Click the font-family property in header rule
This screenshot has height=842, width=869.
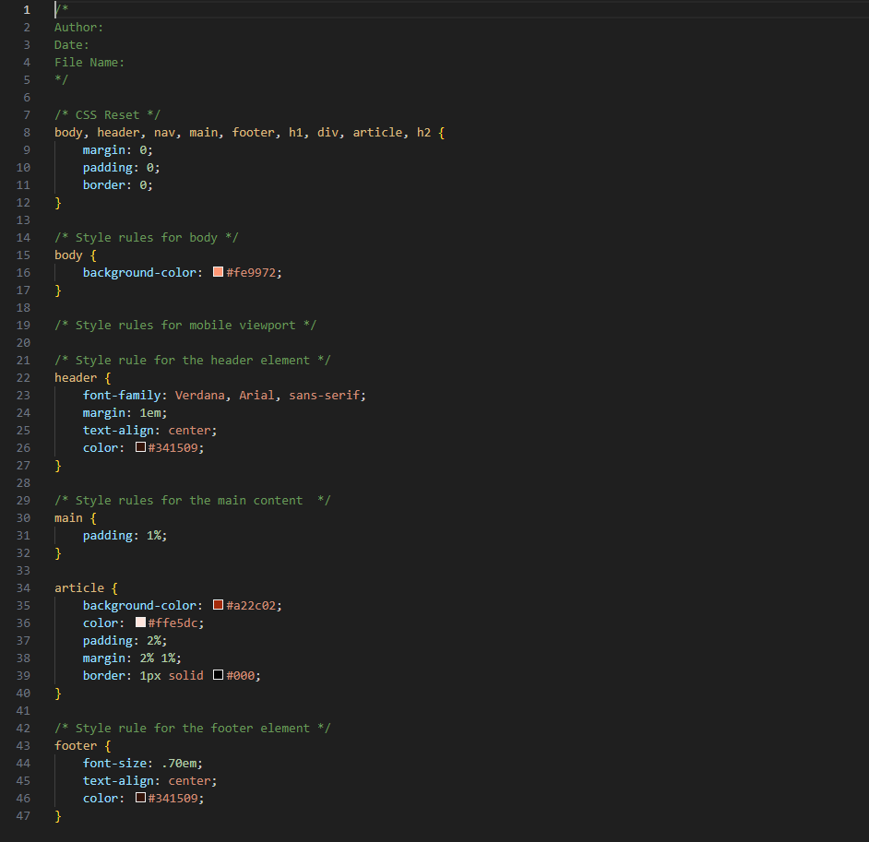(x=122, y=395)
